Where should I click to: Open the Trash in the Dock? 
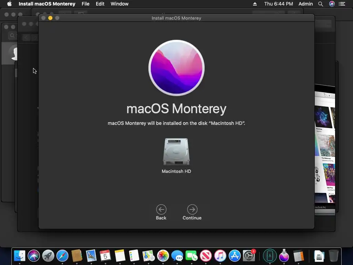(x=333, y=256)
